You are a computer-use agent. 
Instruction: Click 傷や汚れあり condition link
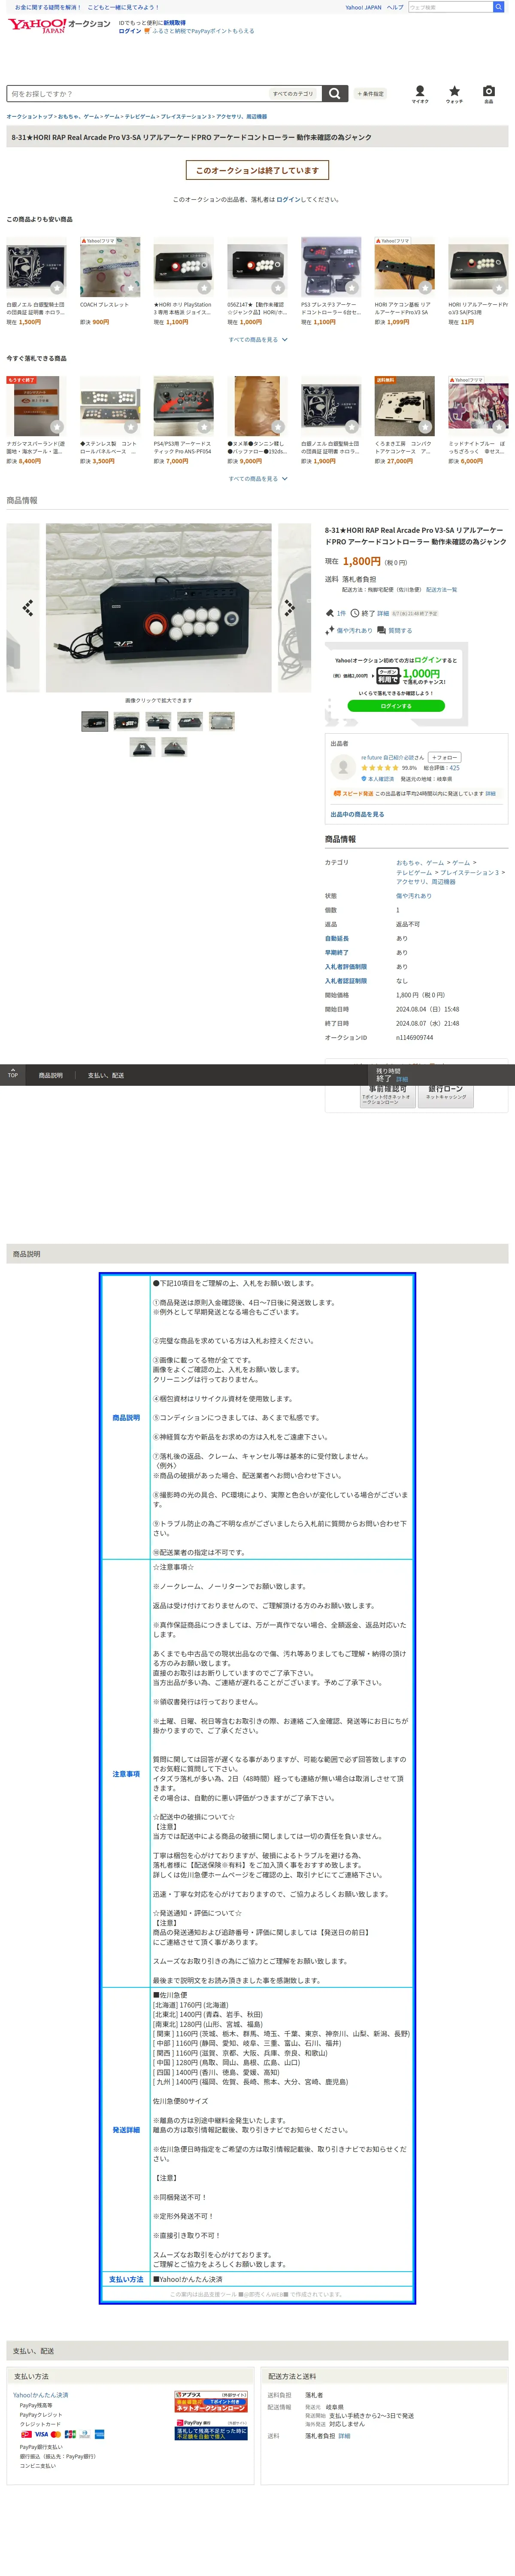[354, 631]
